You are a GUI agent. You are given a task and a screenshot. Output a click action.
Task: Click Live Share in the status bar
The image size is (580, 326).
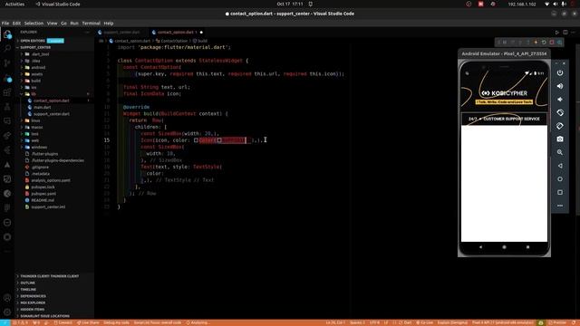point(88,322)
